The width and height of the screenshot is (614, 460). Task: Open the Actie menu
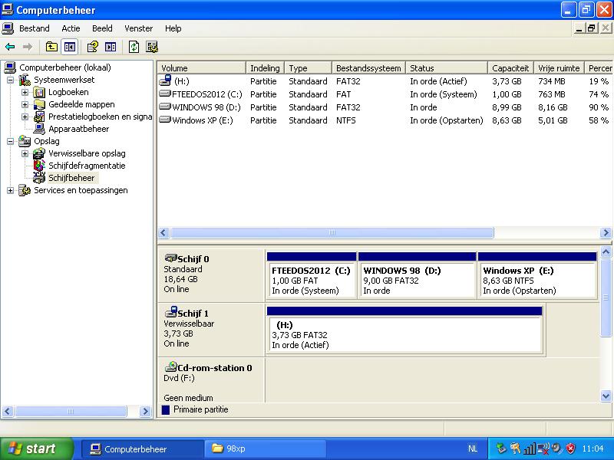tap(71, 28)
